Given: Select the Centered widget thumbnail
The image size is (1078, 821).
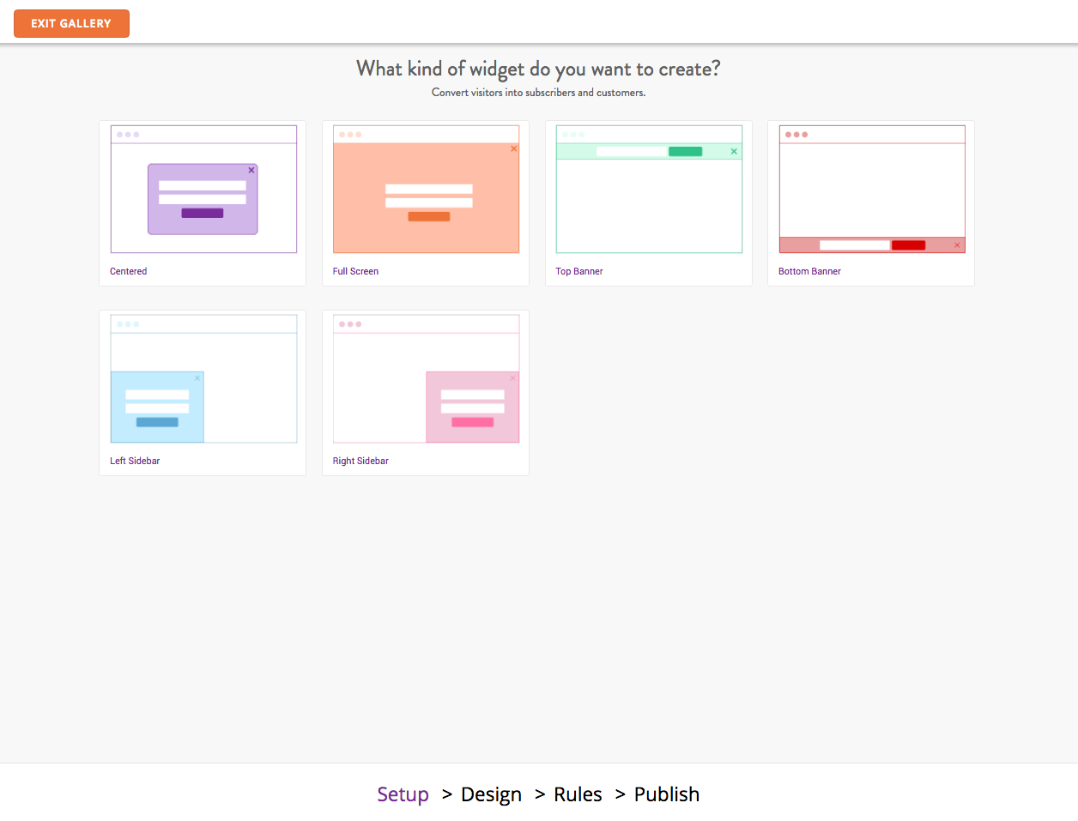Looking at the screenshot, I should pos(203,189).
